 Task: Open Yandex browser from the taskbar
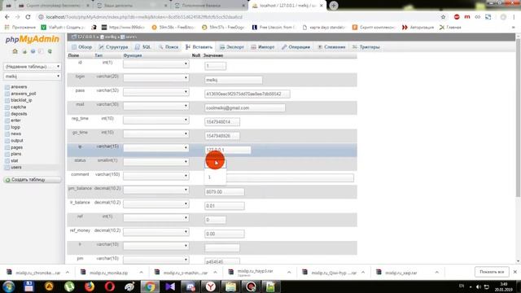click(x=210, y=286)
